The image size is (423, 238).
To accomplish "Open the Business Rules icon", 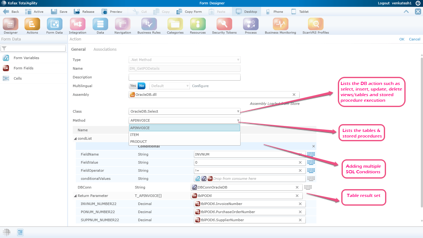I will click(149, 24).
